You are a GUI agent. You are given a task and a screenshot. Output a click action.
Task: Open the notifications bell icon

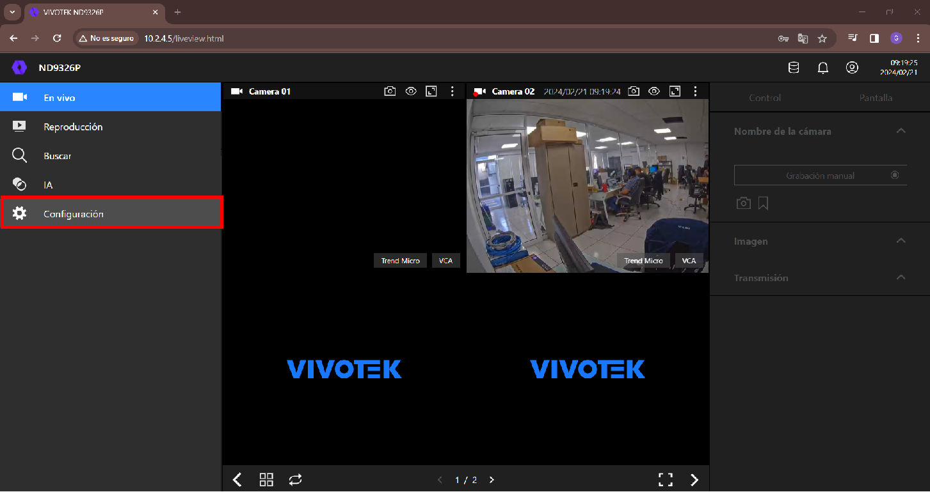point(823,68)
